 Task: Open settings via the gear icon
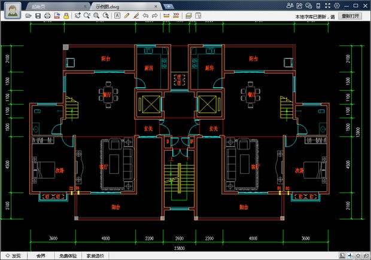point(337,5)
